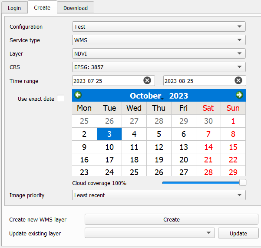The width and height of the screenshot is (261, 248).
Task: Click the October month selector in calendar header
Action: (x=146, y=96)
